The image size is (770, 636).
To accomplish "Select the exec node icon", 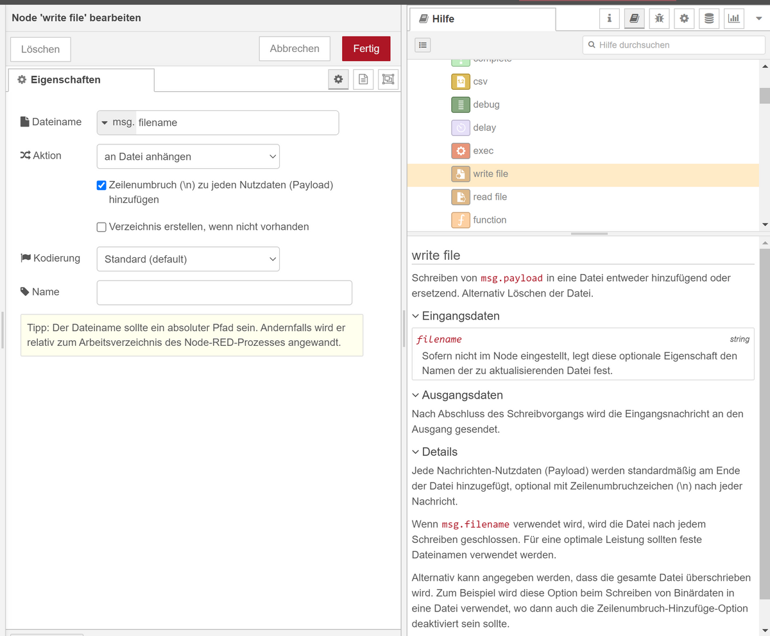I will pos(461,151).
